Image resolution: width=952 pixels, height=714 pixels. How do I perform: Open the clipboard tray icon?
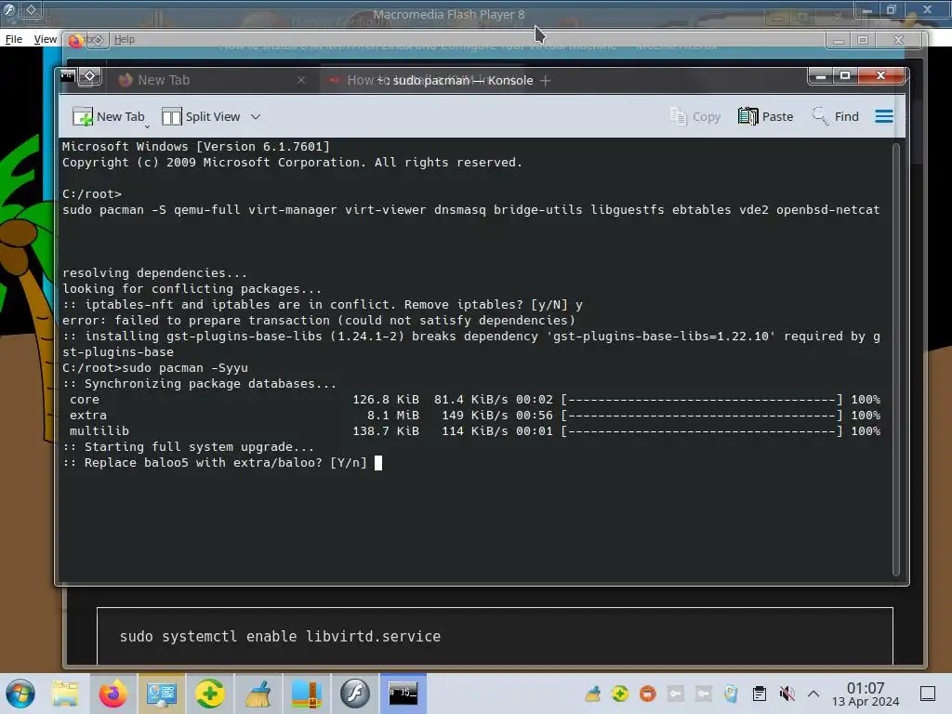pos(759,694)
